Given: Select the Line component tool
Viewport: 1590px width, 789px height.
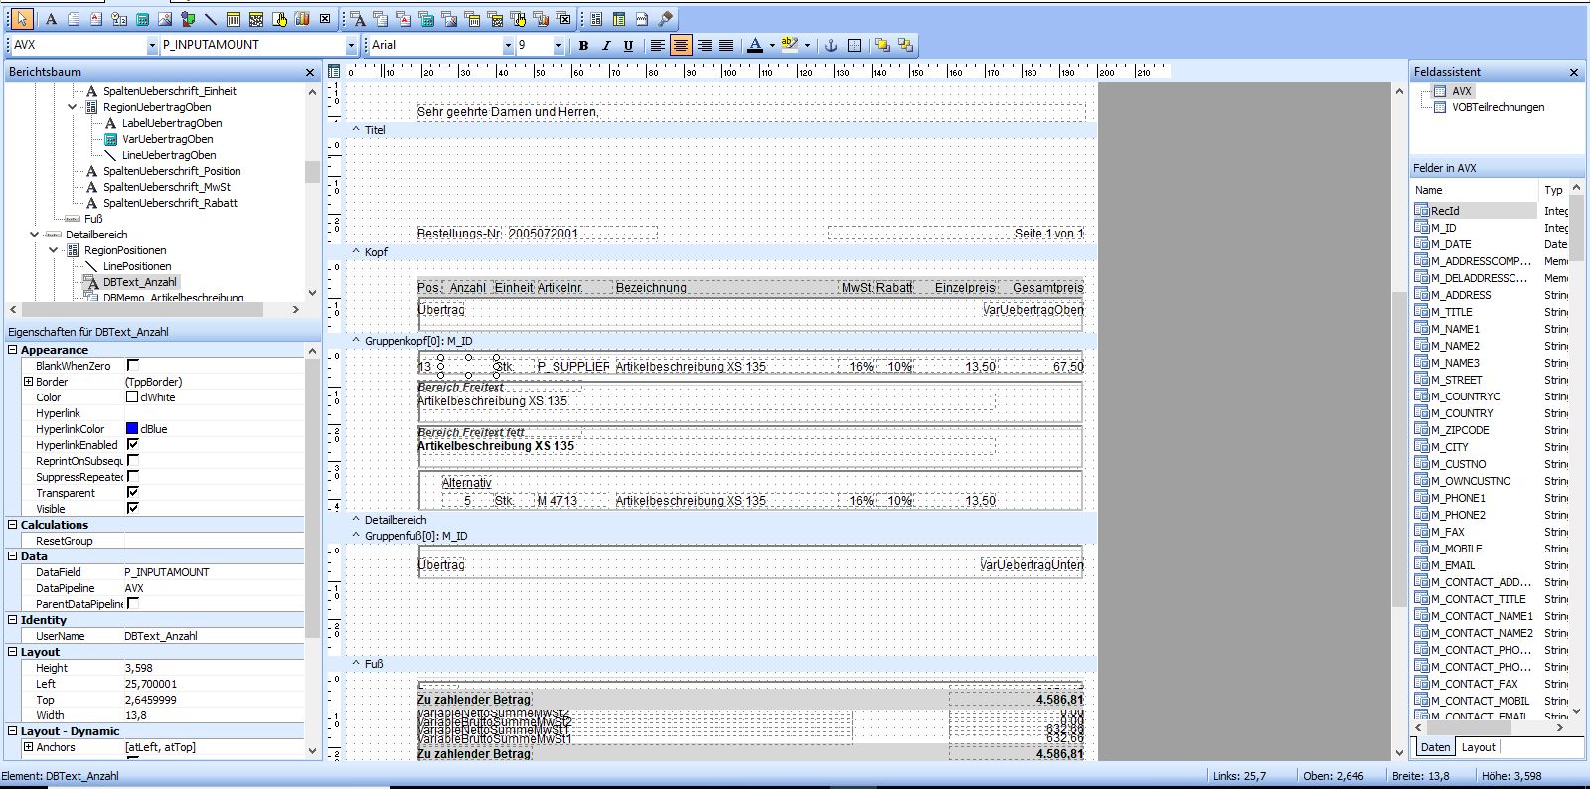Looking at the screenshot, I should [211, 19].
